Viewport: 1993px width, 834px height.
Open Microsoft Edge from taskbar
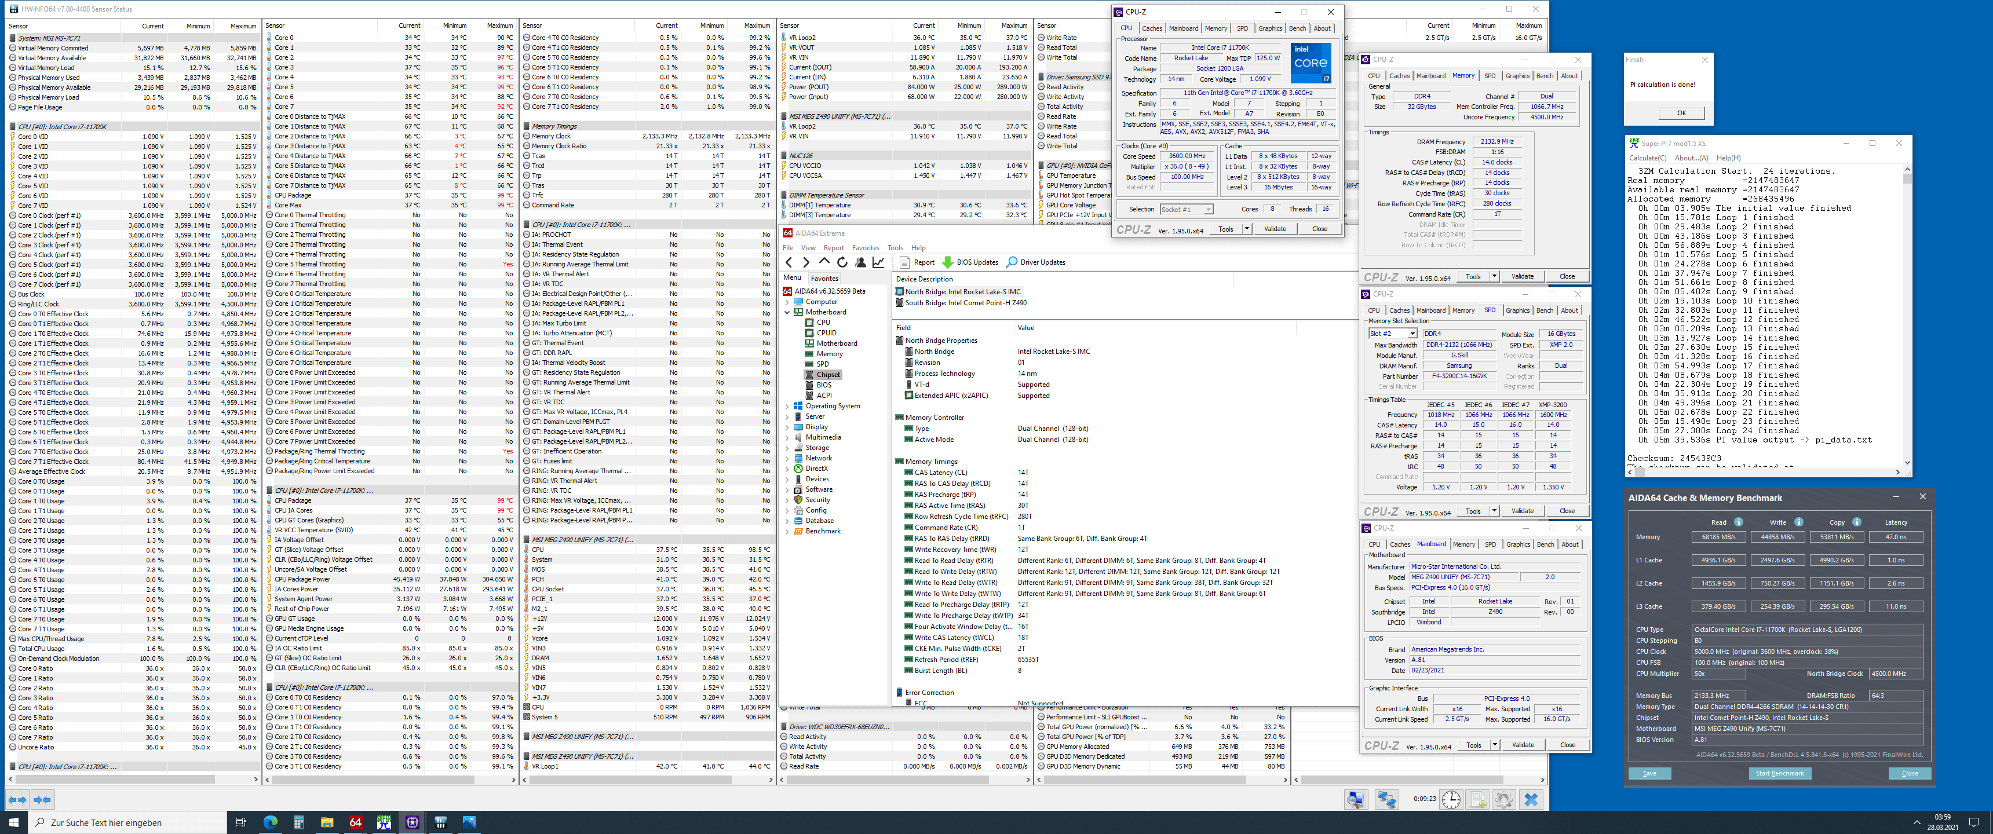[270, 822]
